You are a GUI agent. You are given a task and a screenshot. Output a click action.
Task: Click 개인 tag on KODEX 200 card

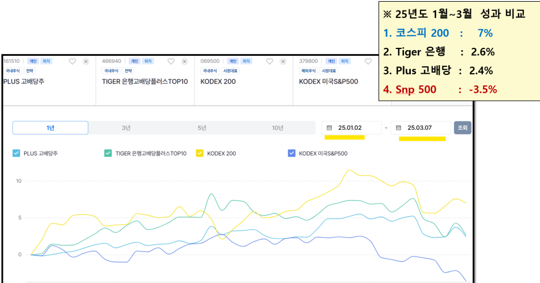[233, 61]
